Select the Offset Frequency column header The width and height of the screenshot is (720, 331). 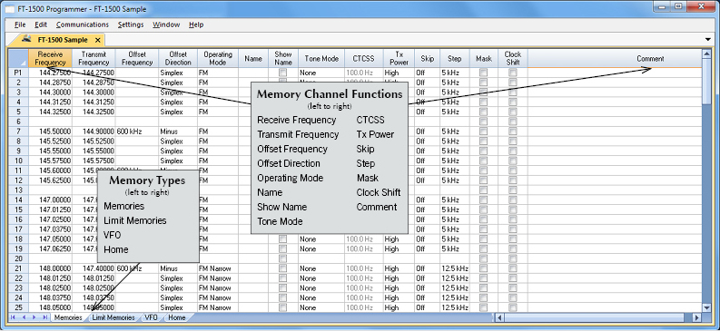click(x=137, y=59)
